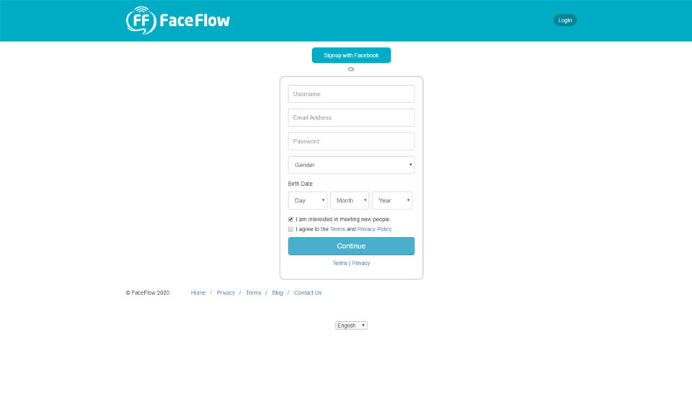The image size is (692, 404).
Task: Go to Home in footer
Action: [x=198, y=292]
